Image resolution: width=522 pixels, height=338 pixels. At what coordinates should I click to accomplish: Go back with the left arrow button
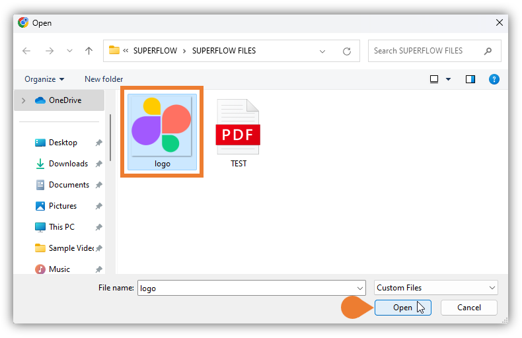[x=26, y=51]
